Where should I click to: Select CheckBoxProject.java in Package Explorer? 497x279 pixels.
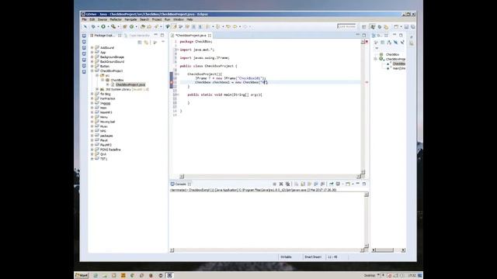click(x=130, y=84)
